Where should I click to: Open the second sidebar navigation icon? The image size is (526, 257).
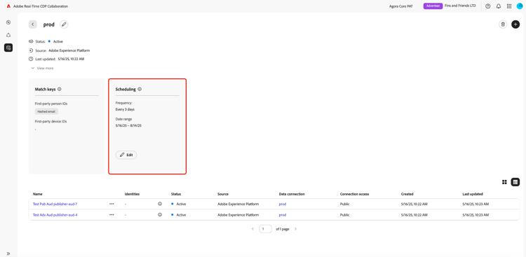coord(8,35)
